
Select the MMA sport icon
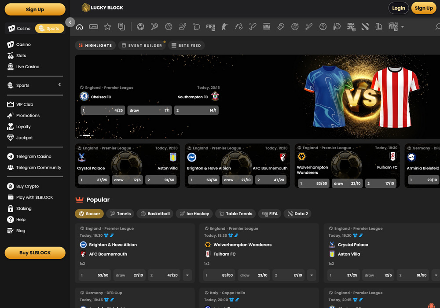coord(267,26)
